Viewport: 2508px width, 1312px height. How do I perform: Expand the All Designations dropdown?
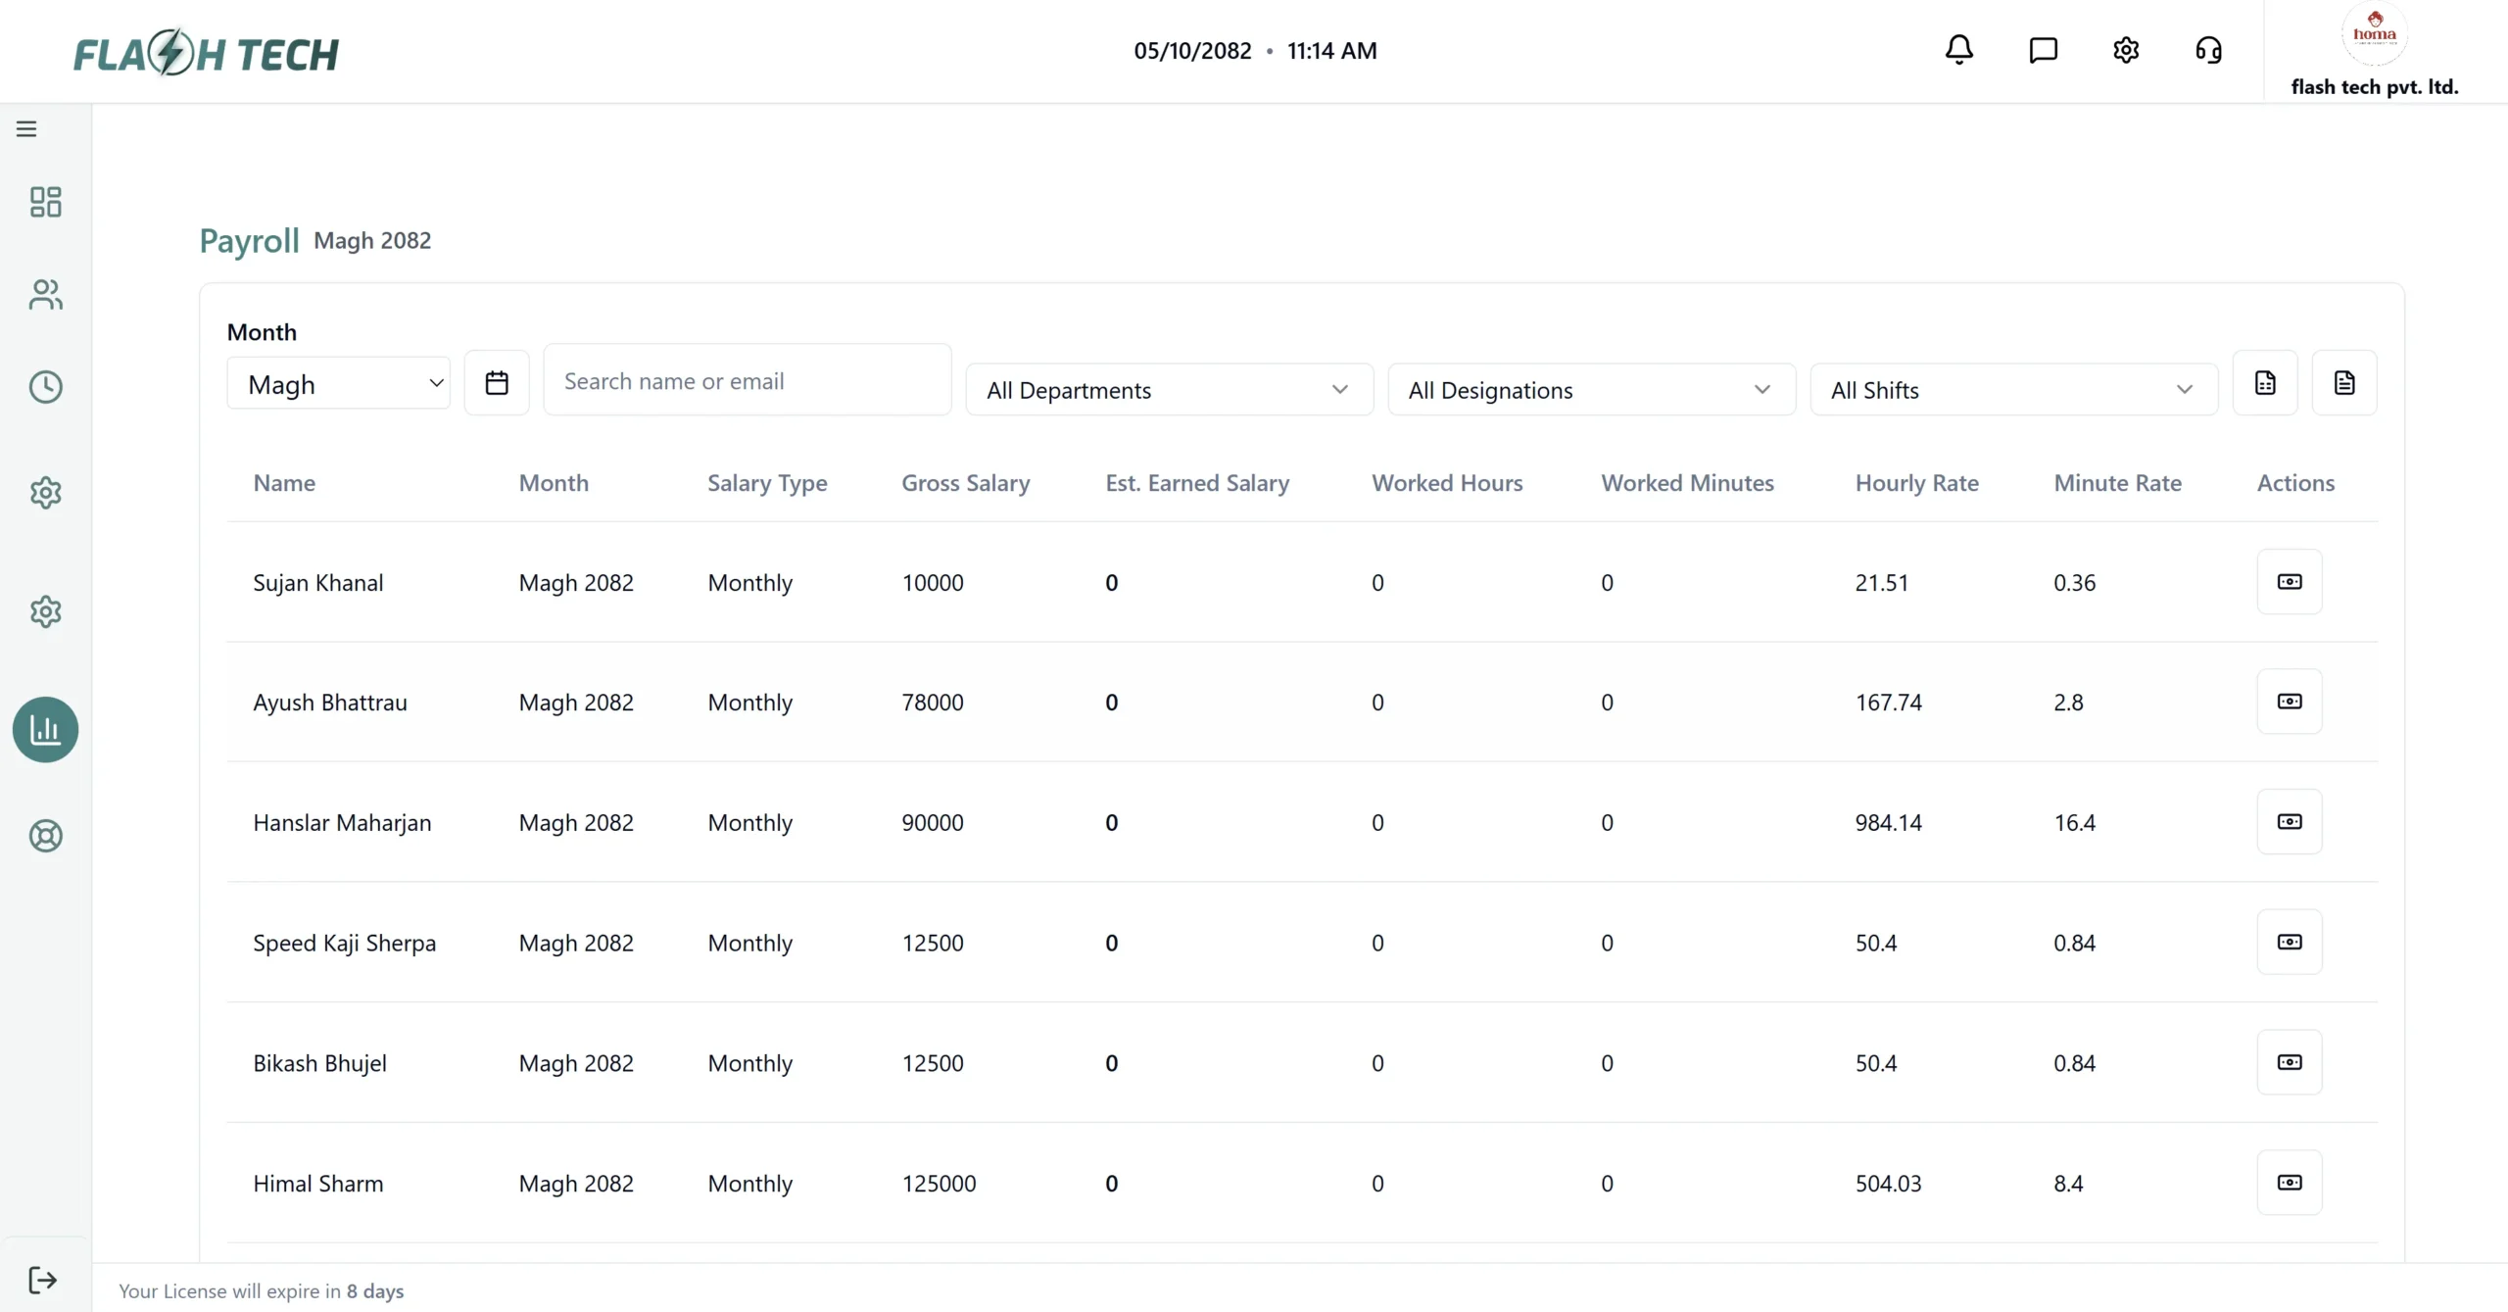1590,390
